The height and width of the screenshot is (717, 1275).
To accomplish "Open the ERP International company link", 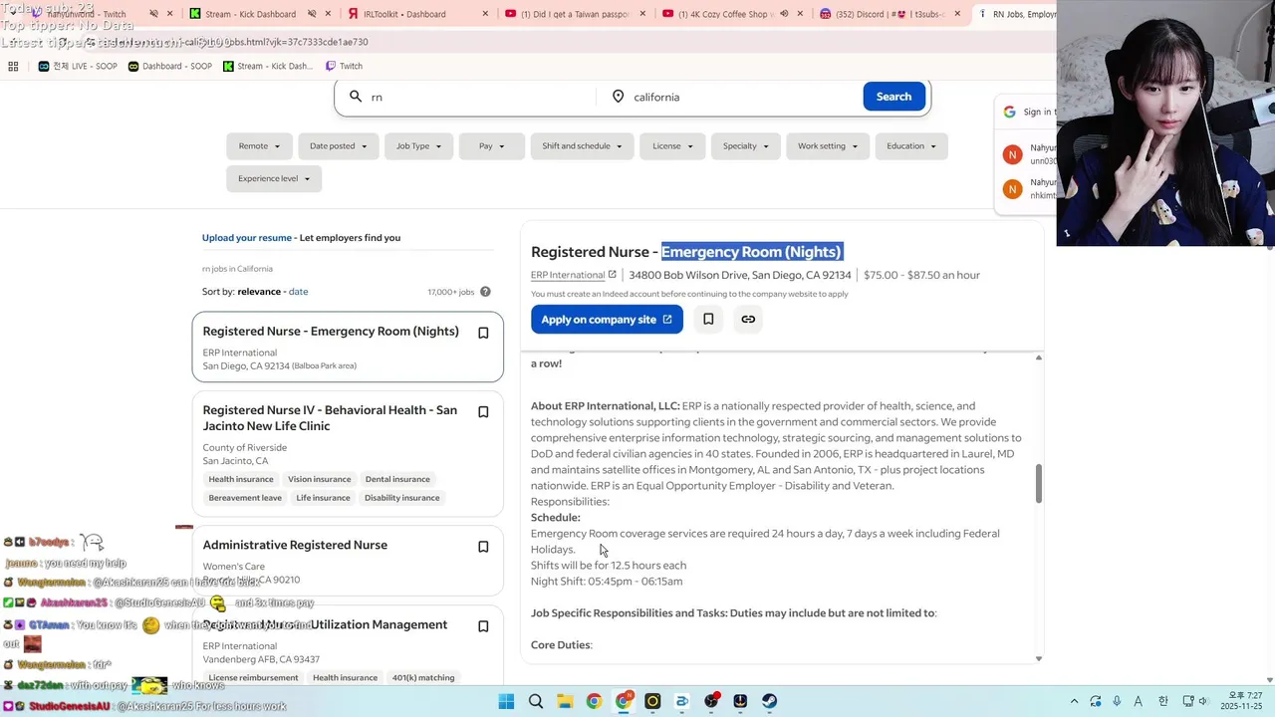I will pyautogui.click(x=568, y=275).
